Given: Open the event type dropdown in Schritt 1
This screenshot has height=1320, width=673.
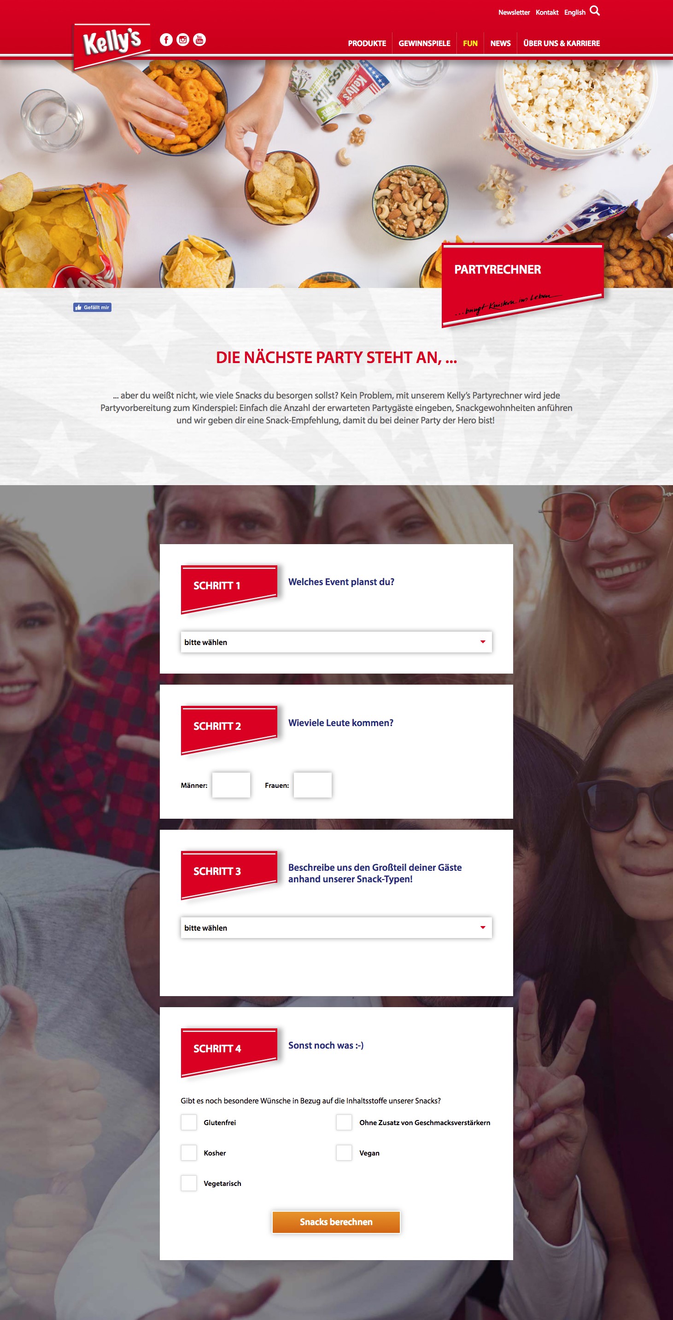Looking at the screenshot, I should point(336,642).
